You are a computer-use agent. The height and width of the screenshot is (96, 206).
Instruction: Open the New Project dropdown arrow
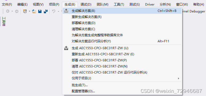[x=30, y=11]
